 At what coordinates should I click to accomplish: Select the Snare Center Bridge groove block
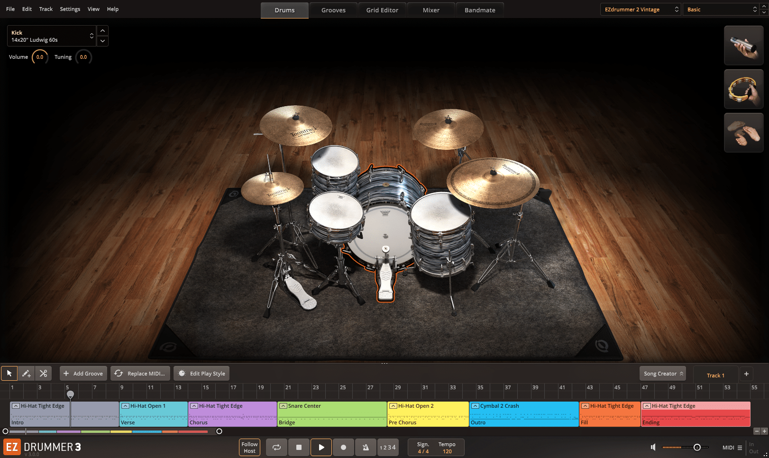point(332,413)
